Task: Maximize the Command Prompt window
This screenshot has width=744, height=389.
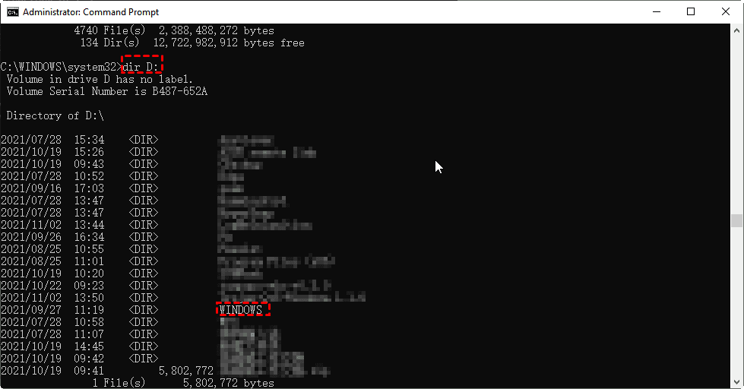Action: click(691, 12)
